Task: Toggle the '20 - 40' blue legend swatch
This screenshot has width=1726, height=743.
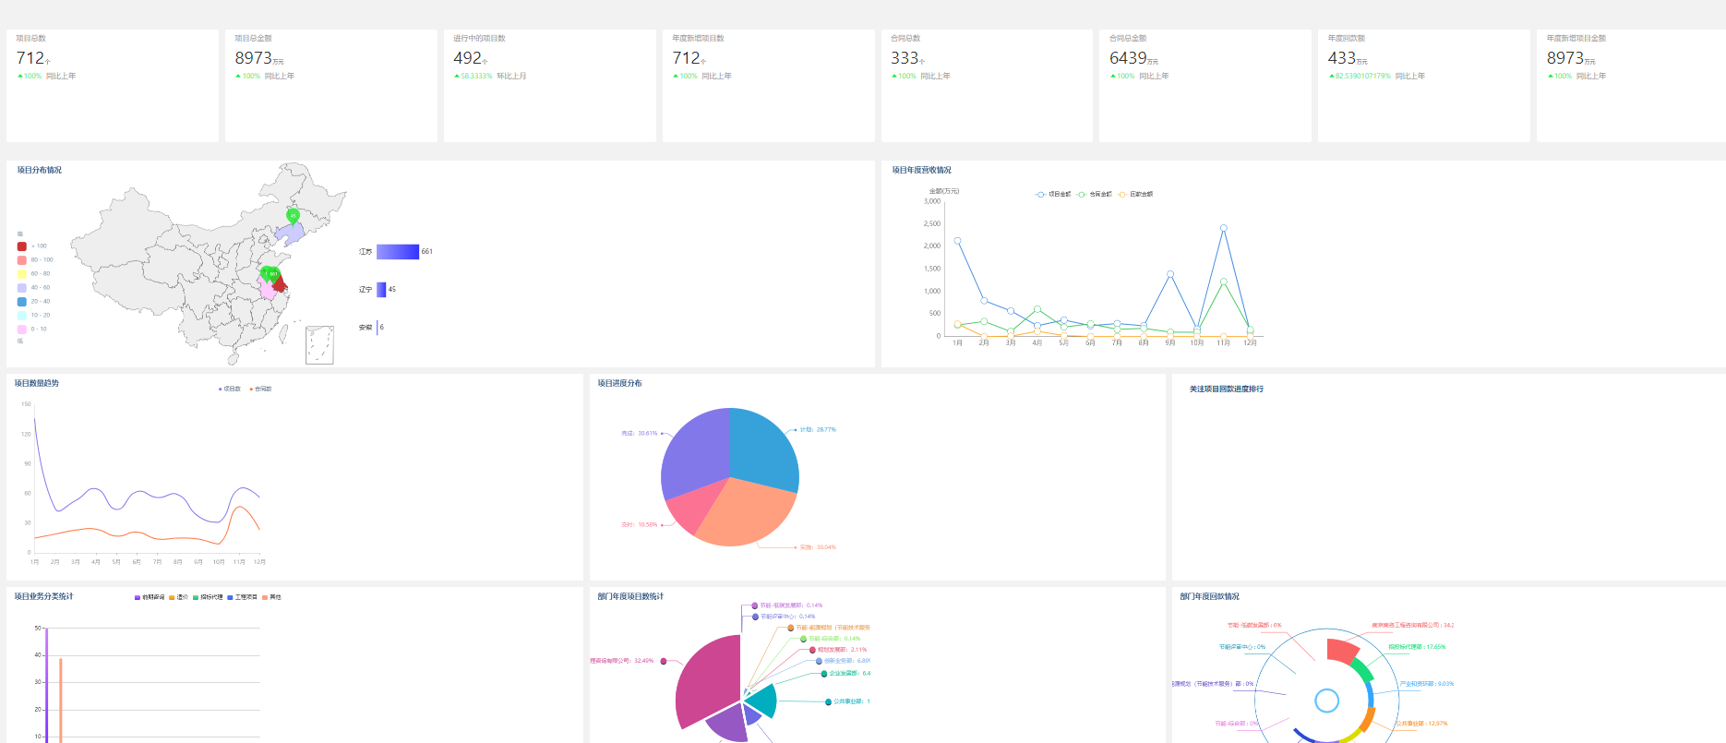Action: [22, 302]
